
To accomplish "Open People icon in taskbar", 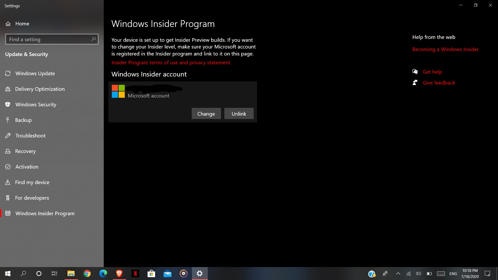I will (385, 274).
